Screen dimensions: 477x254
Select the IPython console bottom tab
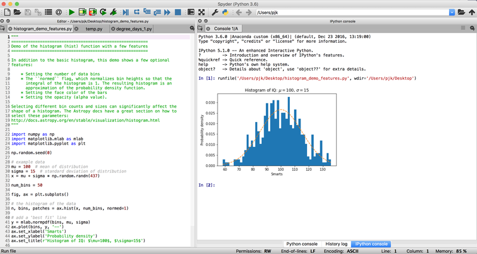point(371,244)
